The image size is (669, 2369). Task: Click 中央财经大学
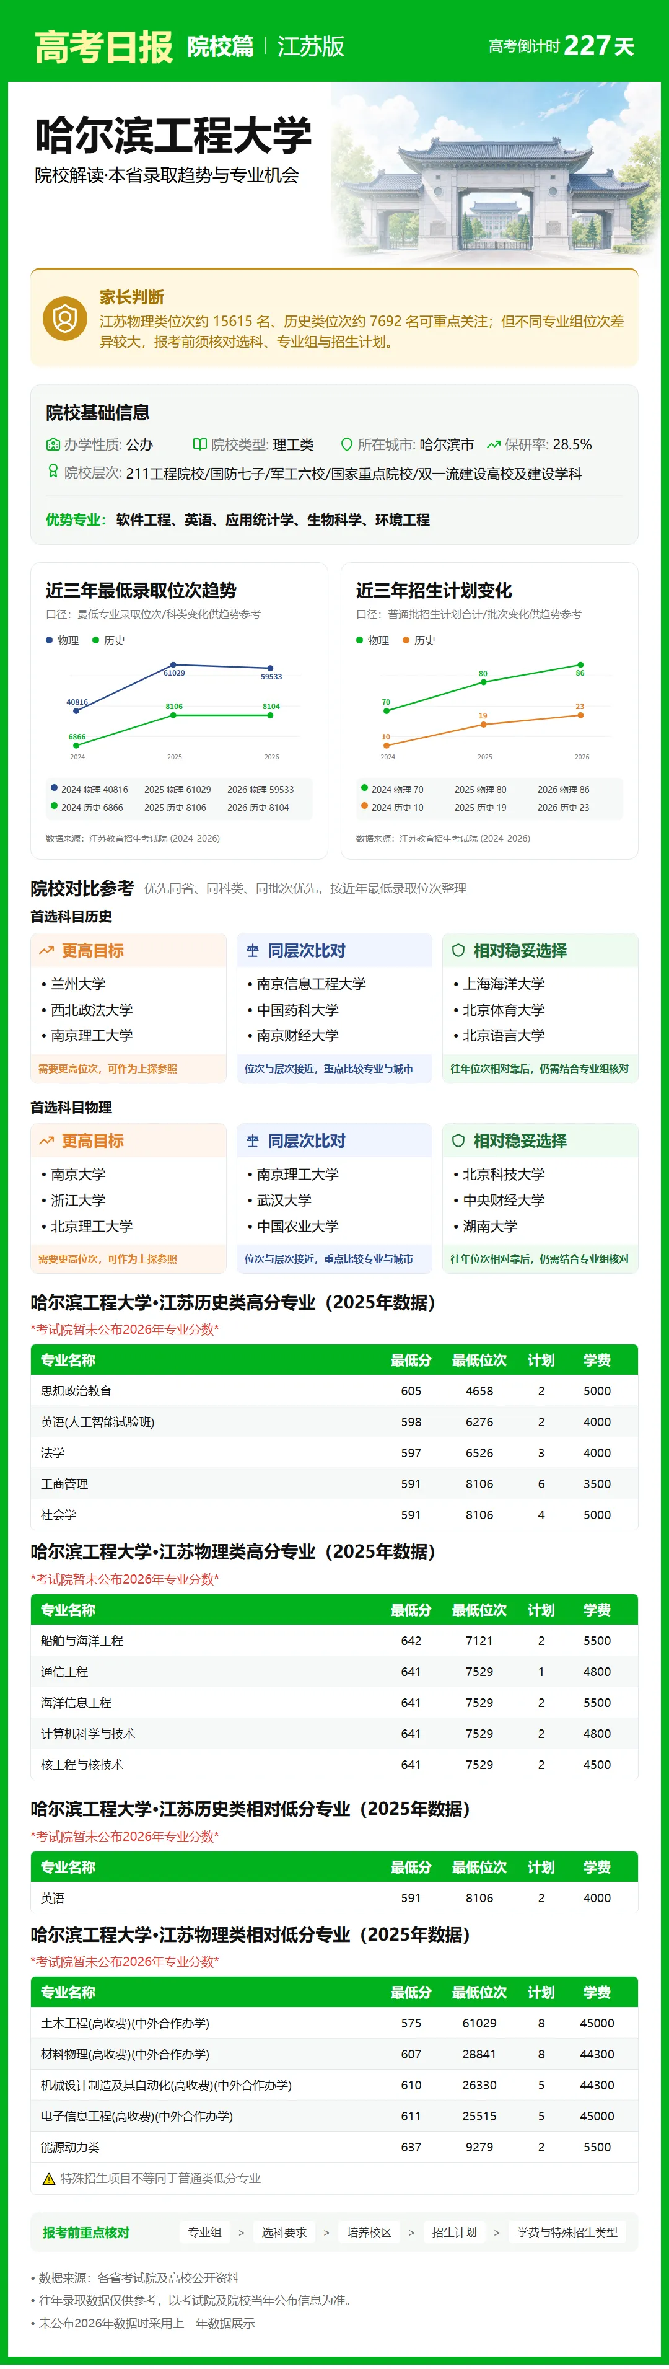(x=504, y=1200)
